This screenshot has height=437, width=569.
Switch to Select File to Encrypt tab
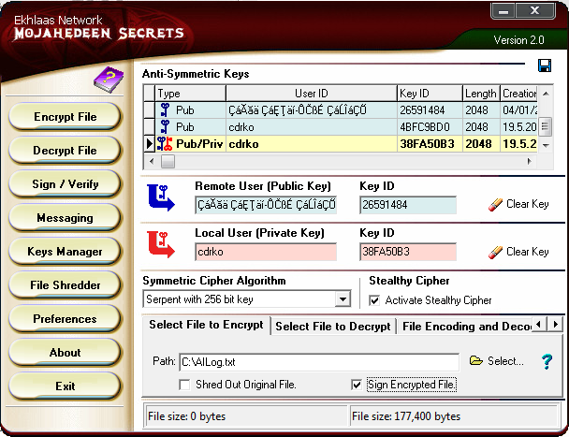(x=206, y=325)
